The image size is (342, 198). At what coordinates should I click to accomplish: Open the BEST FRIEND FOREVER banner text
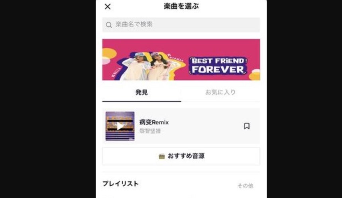click(218, 66)
